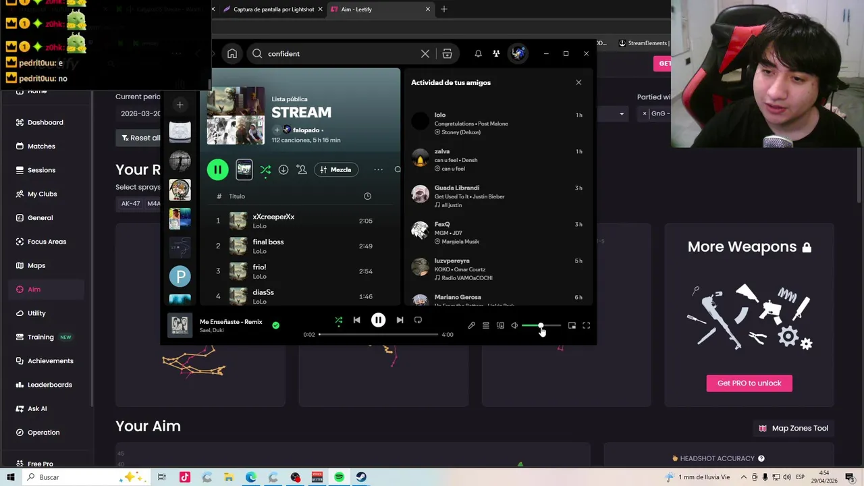Toggle repeat in the player bar

[x=418, y=320]
